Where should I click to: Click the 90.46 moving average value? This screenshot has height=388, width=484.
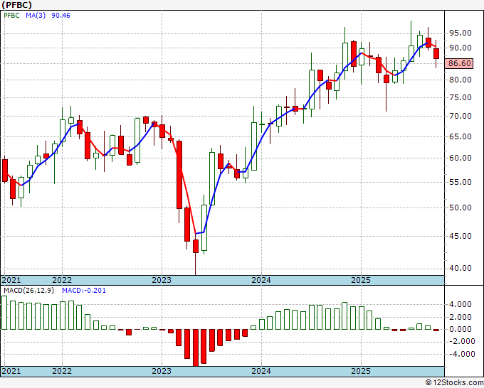click(60, 16)
